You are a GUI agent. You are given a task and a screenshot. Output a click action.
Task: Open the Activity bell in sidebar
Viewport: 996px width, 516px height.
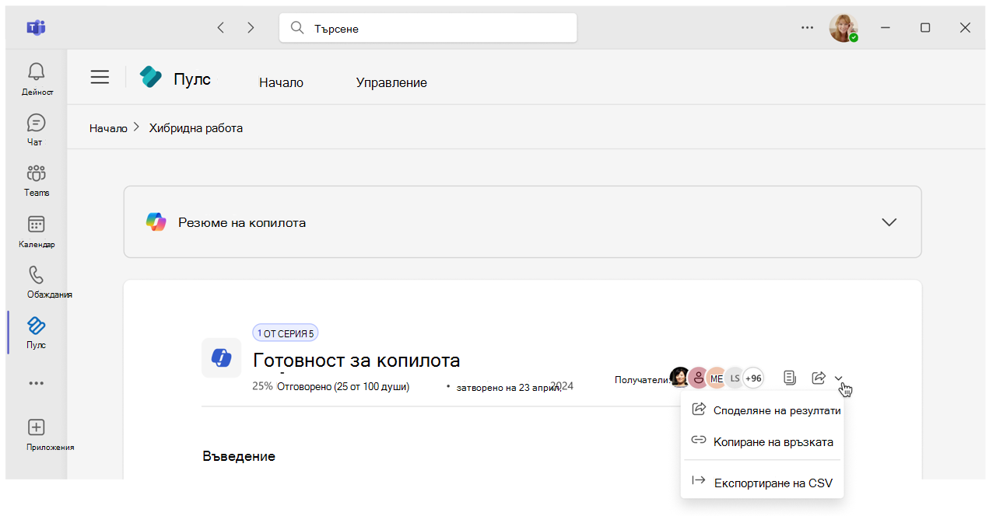tap(36, 72)
